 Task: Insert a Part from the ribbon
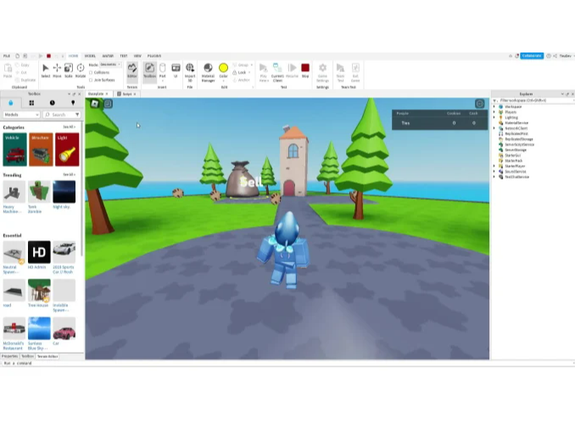(163, 70)
